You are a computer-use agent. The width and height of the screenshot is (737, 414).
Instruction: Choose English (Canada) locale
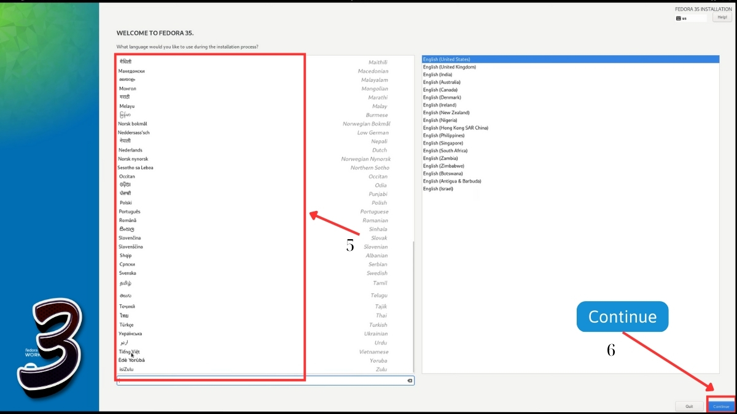click(571, 90)
